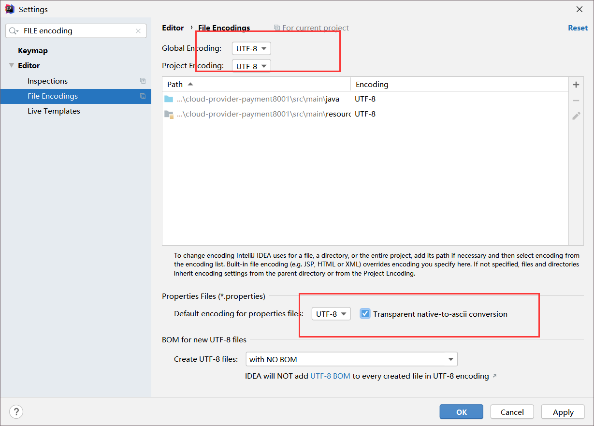Click the For current project label
Screen dimensions: 594x426
[x=316, y=28]
